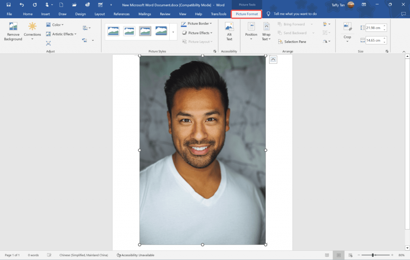Click the Redo/Repeat icon
This screenshot has height=260, width=410.
click(35, 5)
